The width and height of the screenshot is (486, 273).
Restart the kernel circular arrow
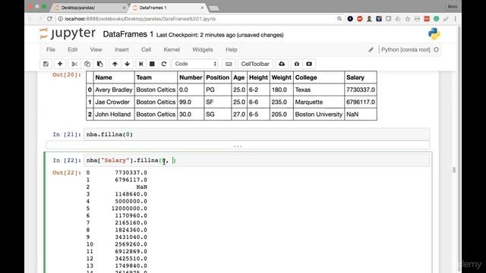(x=164, y=64)
